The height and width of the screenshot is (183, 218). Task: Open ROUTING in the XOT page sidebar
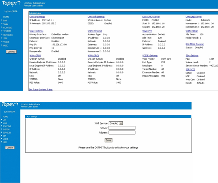[x=6, y=126]
